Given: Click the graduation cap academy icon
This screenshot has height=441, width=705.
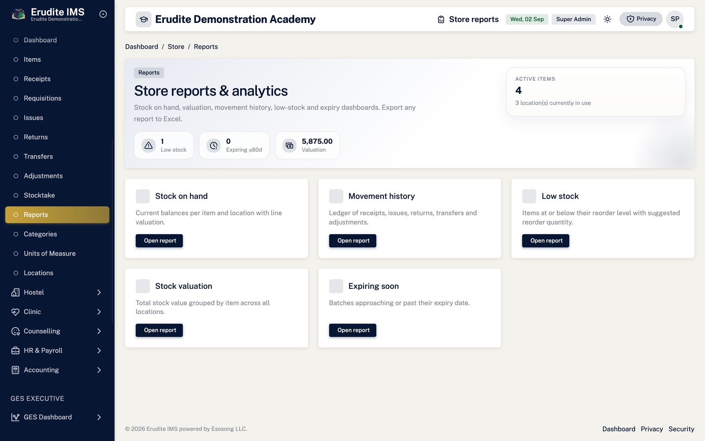Looking at the screenshot, I should pos(144,19).
